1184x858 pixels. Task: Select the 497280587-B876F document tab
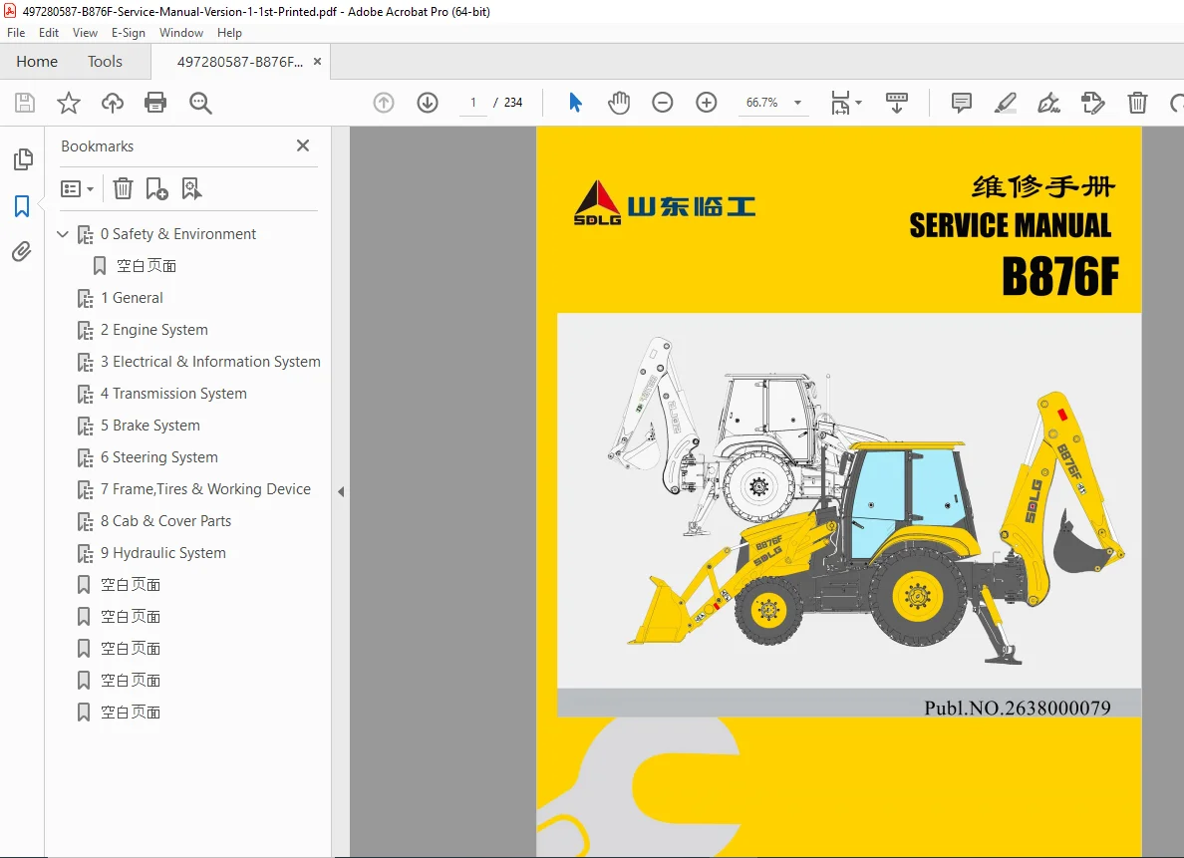[x=239, y=62]
